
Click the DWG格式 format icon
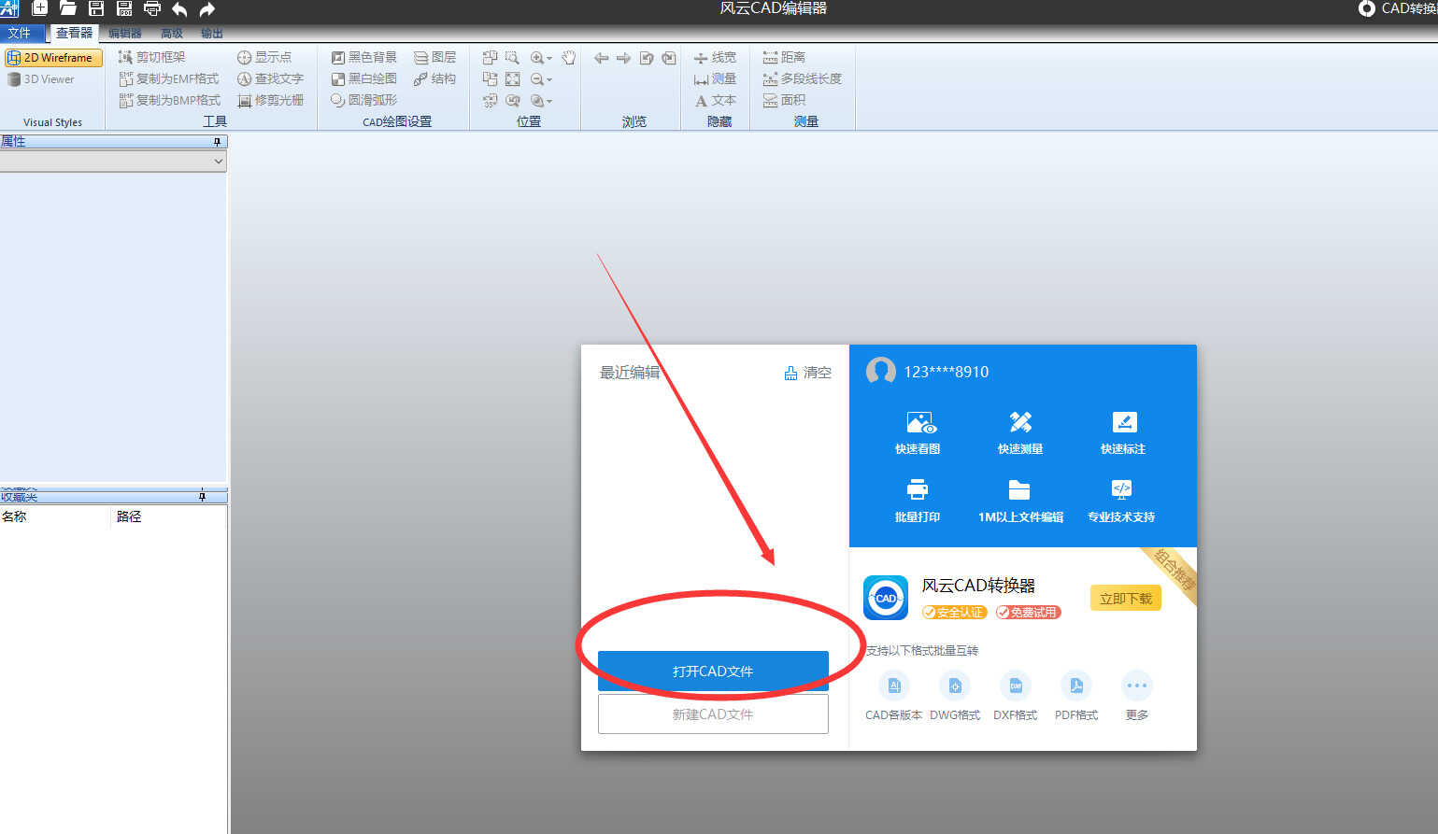coord(955,686)
